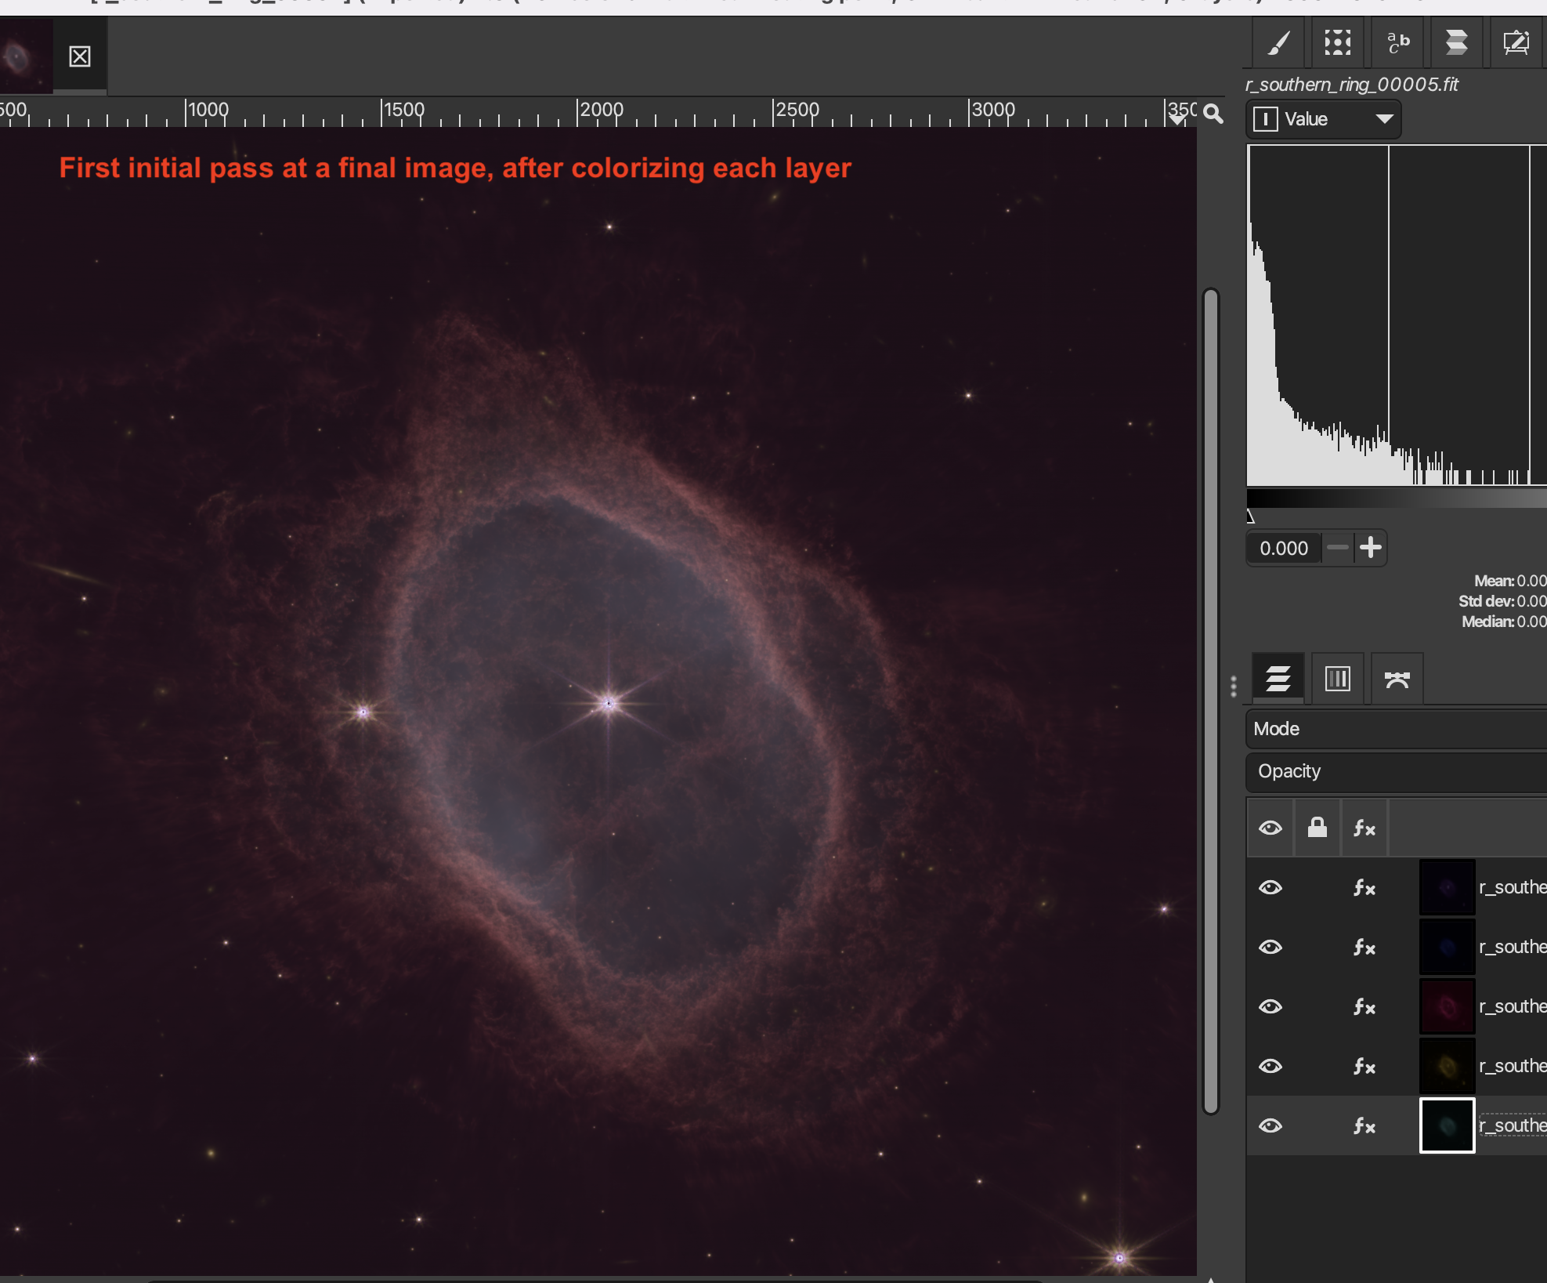Open the stacked layers icon tab at top
1547x1283 pixels.
(1456, 42)
